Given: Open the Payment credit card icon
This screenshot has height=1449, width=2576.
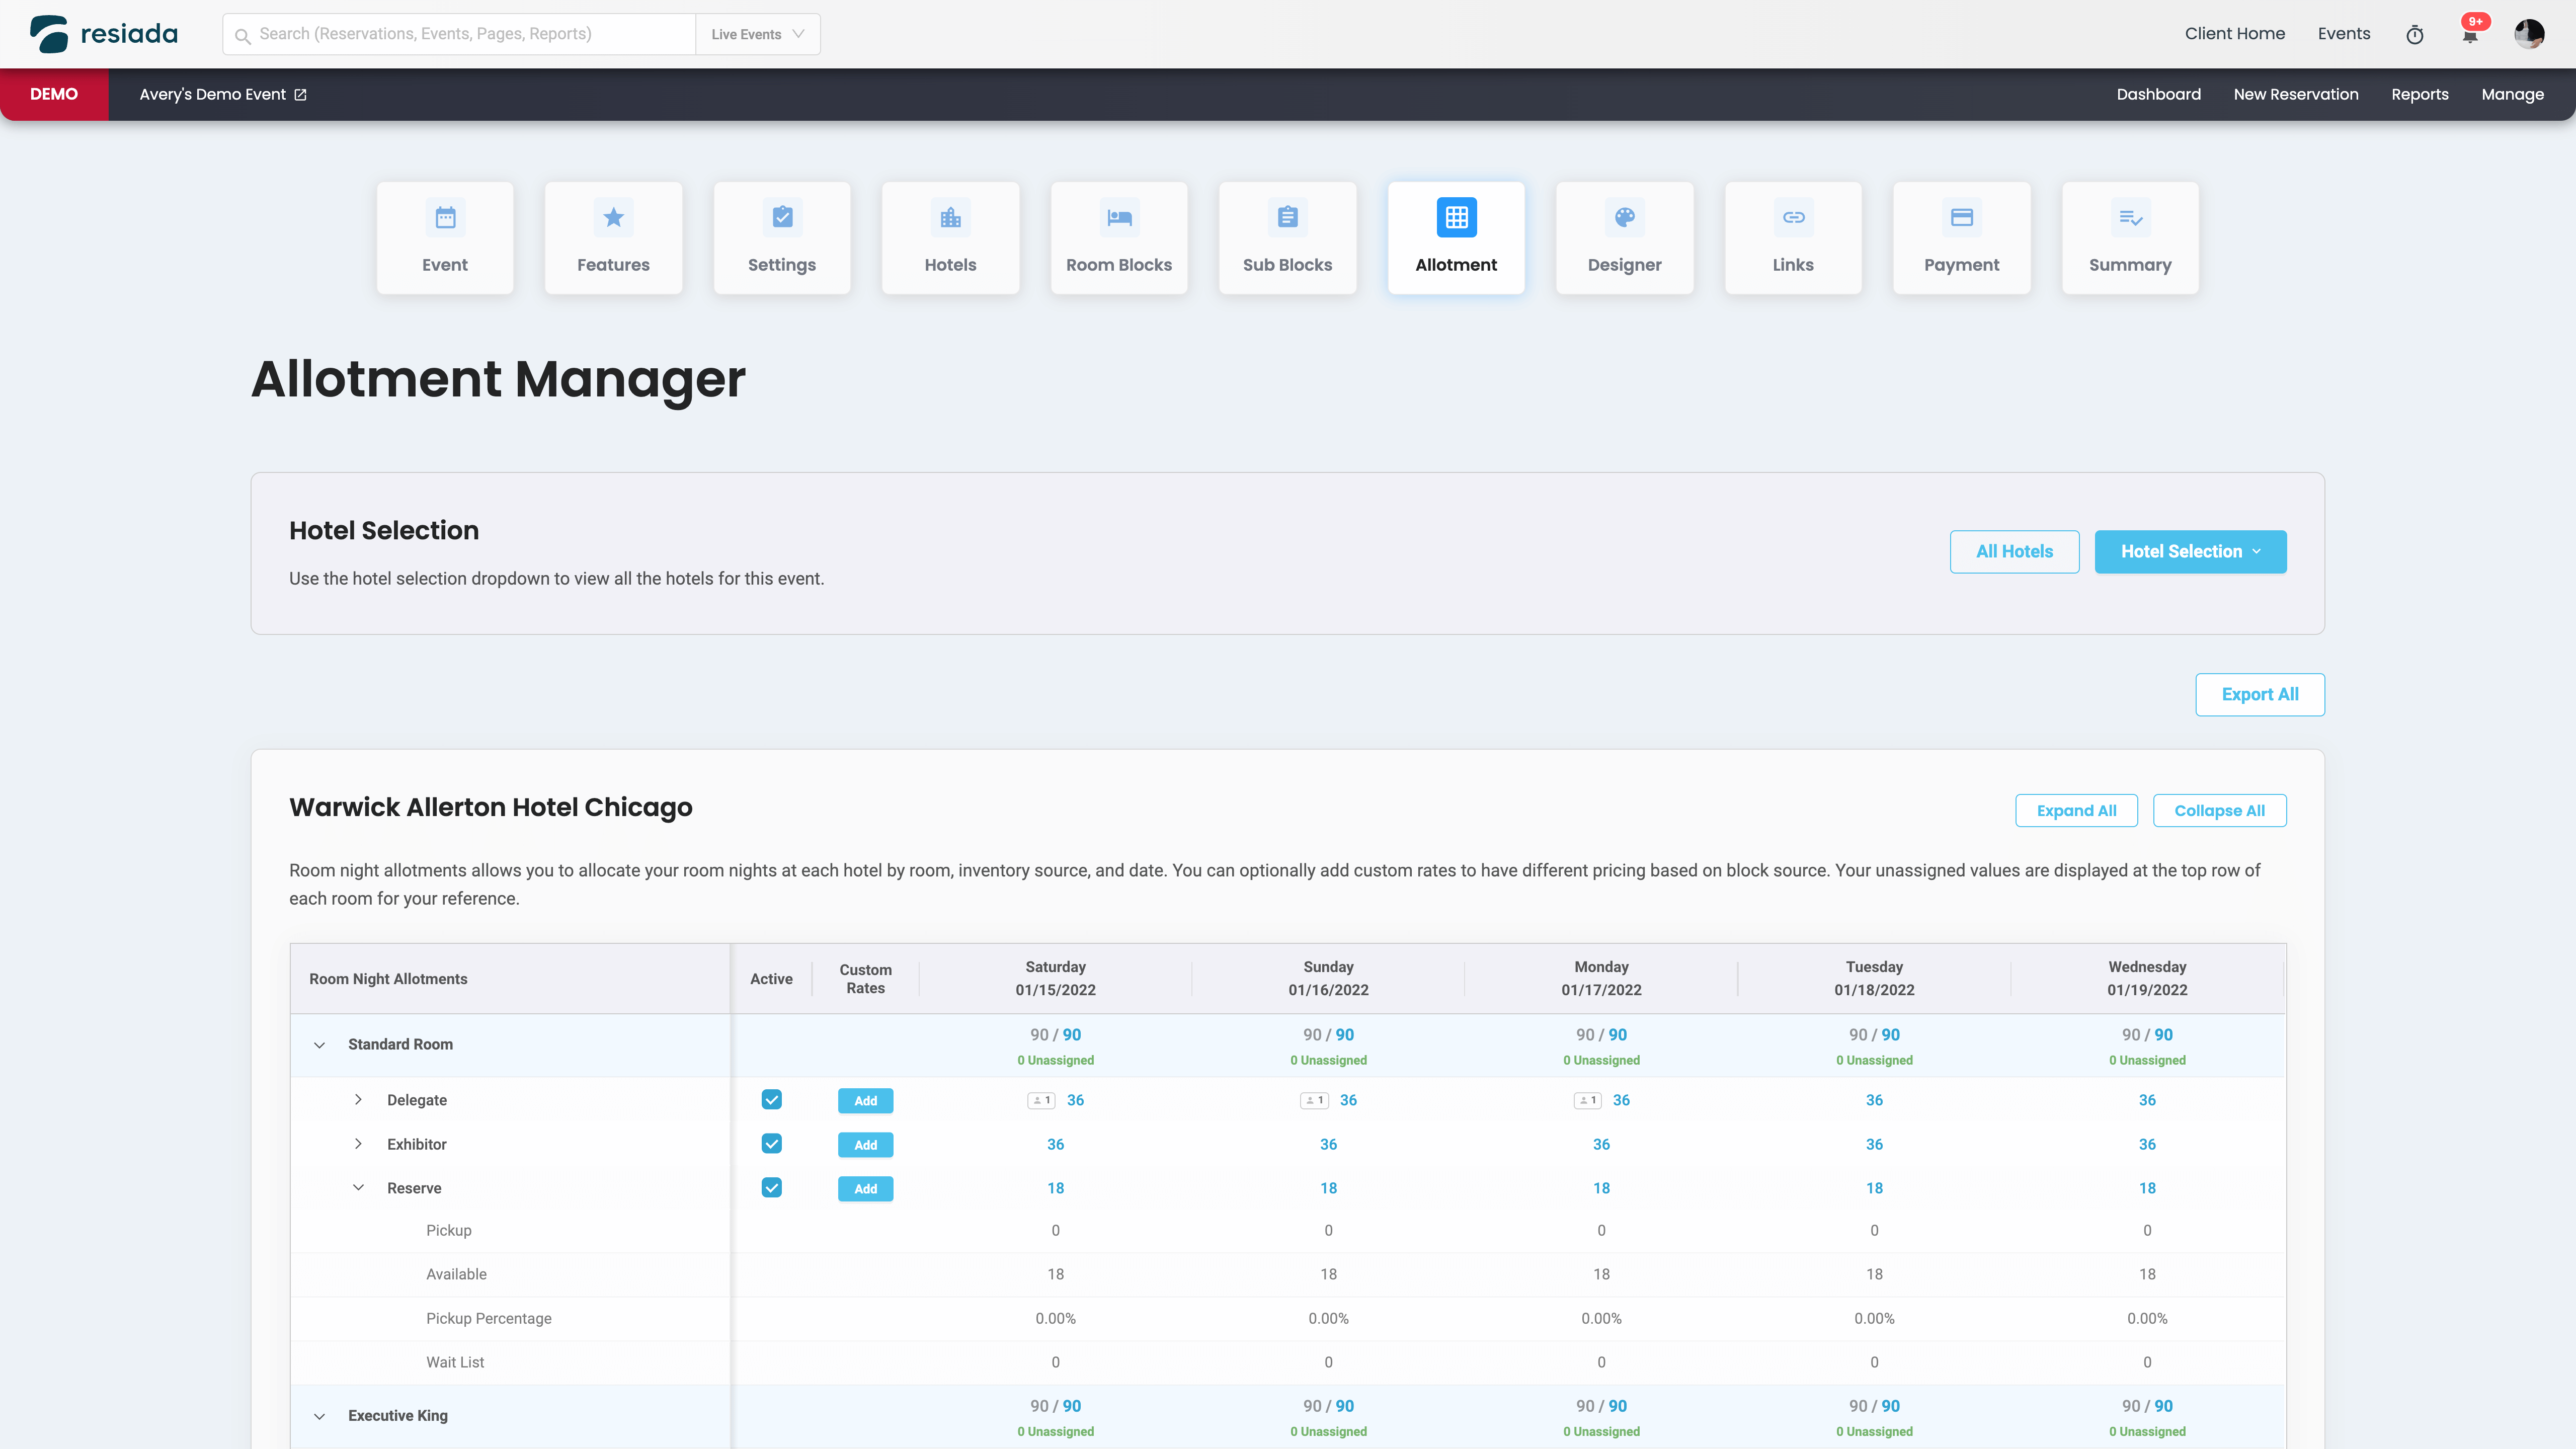Looking at the screenshot, I should coord(1961,217).
